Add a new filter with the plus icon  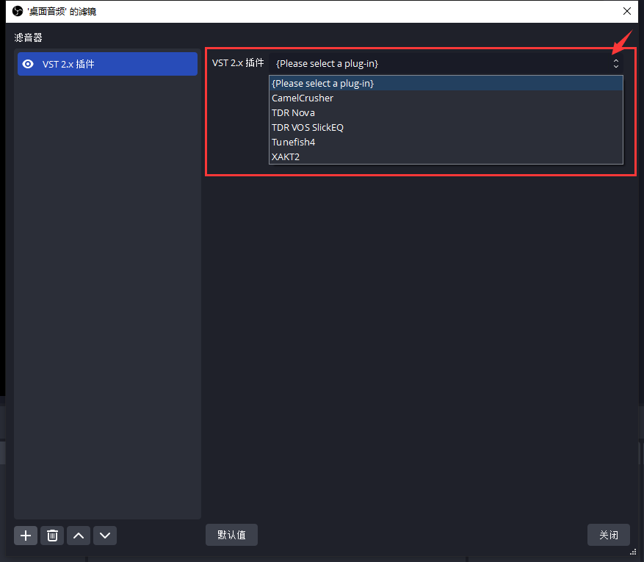pyautogui.click(x=26, y=536)
